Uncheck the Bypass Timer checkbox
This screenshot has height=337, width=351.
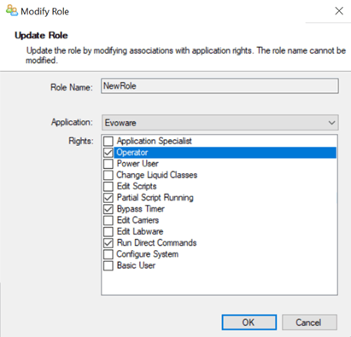(x=108, y=209)
